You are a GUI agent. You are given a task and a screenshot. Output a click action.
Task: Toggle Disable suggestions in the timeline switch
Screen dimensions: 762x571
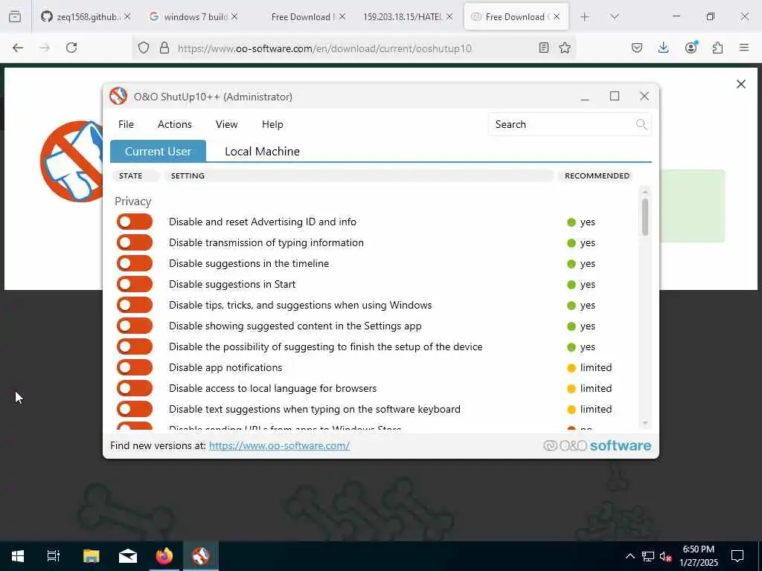coord(135,264)
